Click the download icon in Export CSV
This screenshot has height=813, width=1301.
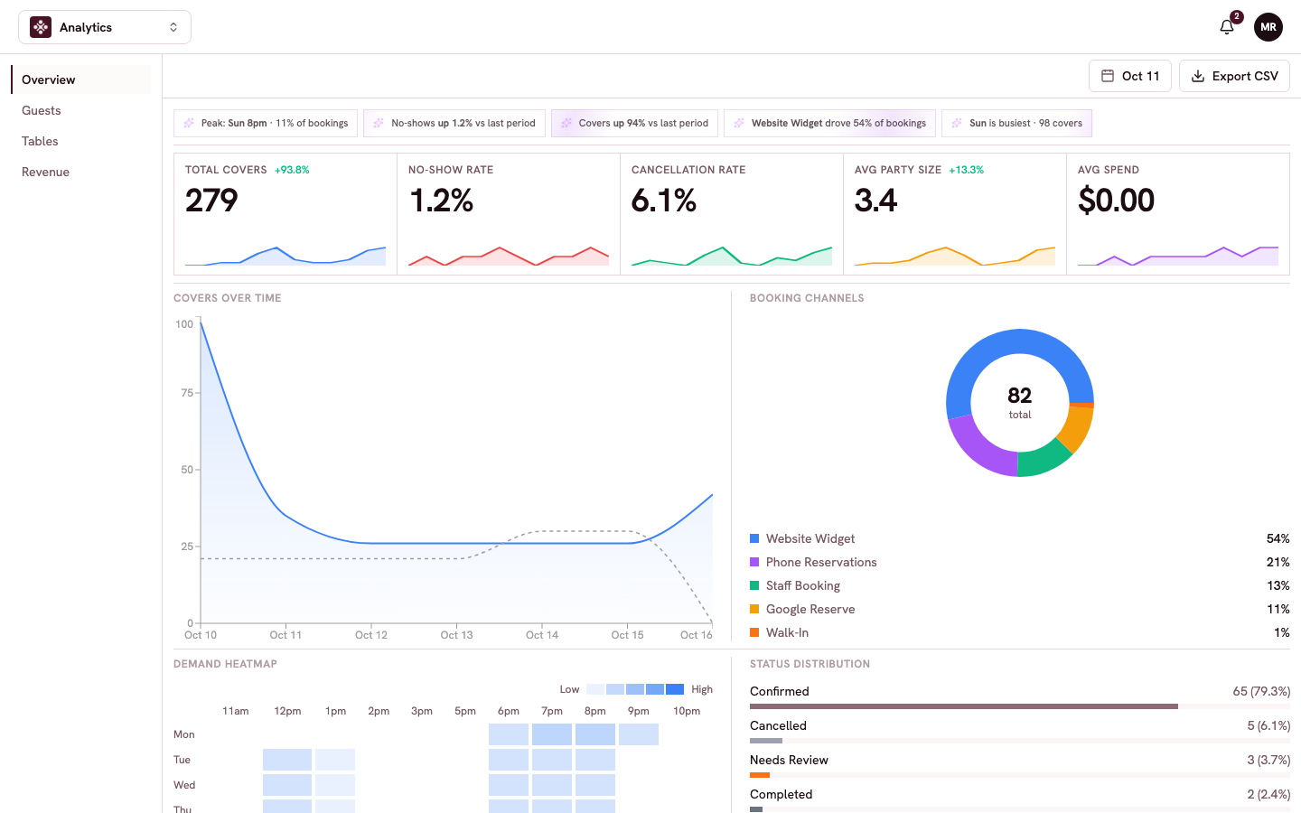coord(1198,76)
